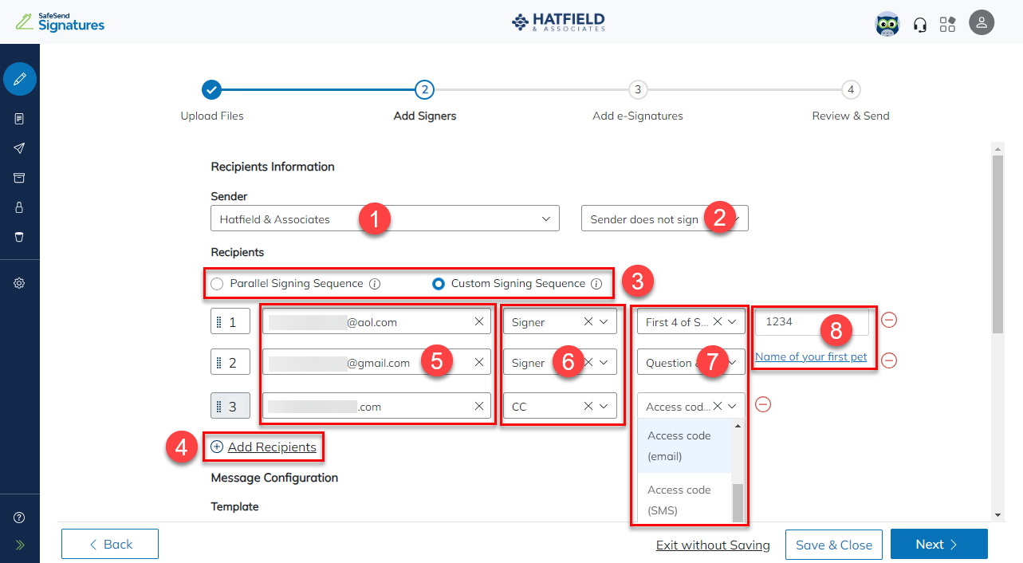Open the documents panel from the sidebar
The image size is (1023, 563).
coord(19,118)
